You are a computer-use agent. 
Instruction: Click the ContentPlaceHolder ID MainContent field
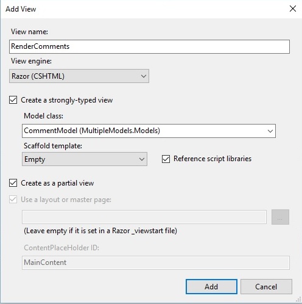click(156, 262)
